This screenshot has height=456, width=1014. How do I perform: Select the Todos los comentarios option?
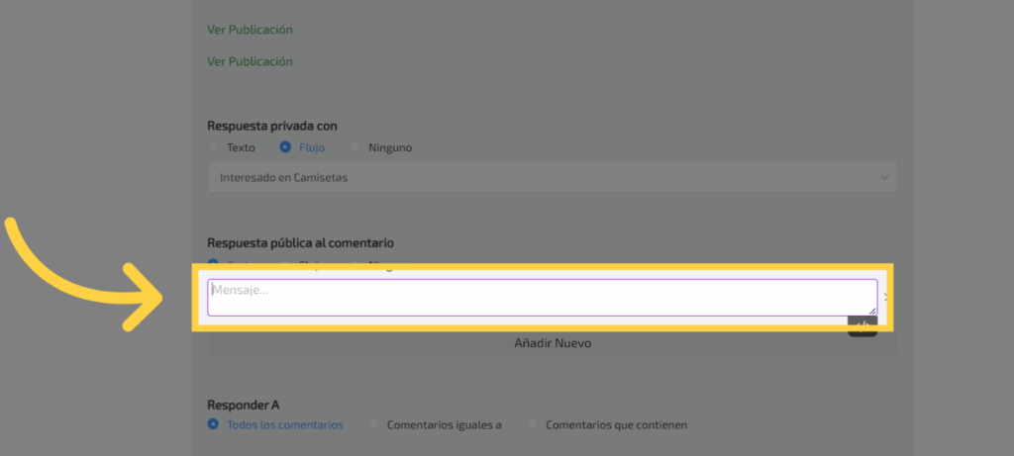pyautogui.click(x=214, y=424)
